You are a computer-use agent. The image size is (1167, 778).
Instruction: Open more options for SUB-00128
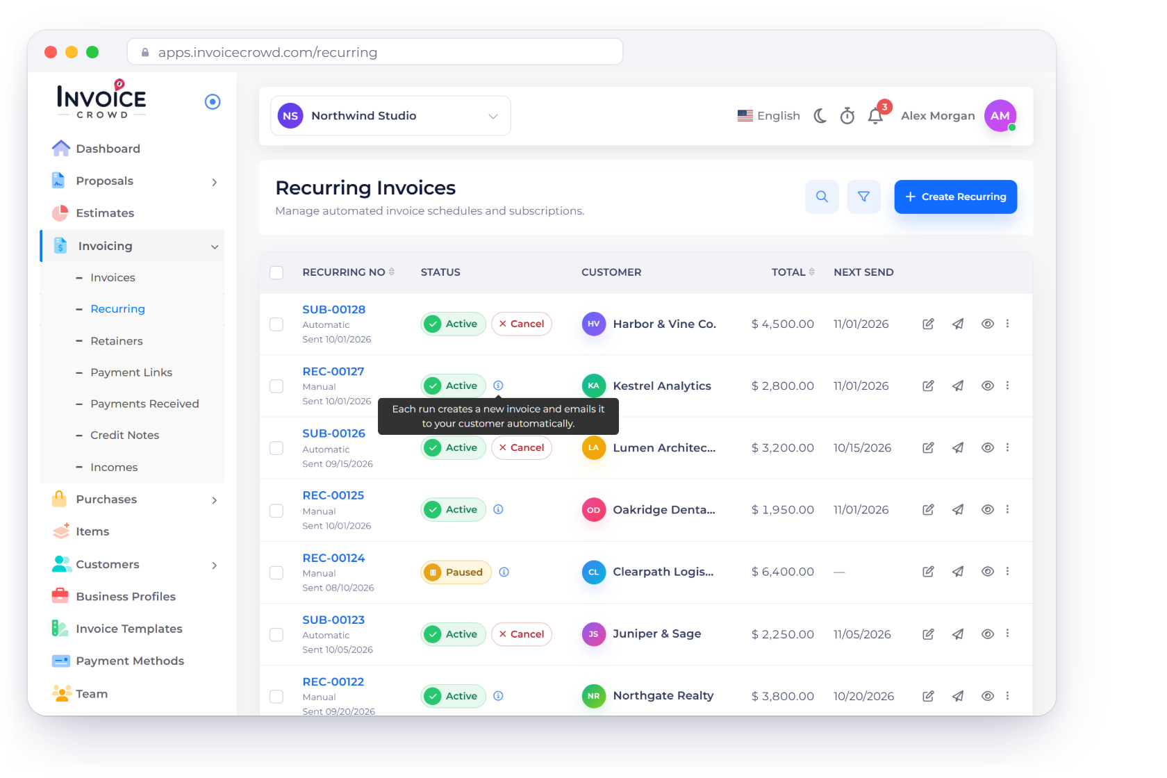(1007, 324)
